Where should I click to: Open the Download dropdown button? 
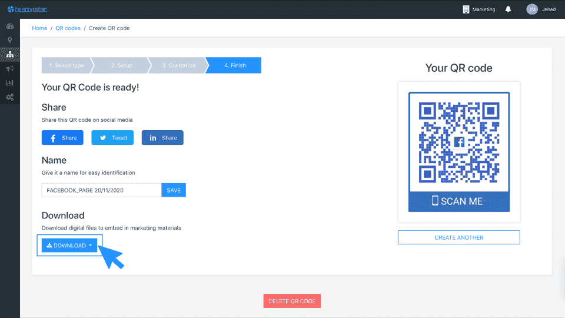[x=69, y=245]
